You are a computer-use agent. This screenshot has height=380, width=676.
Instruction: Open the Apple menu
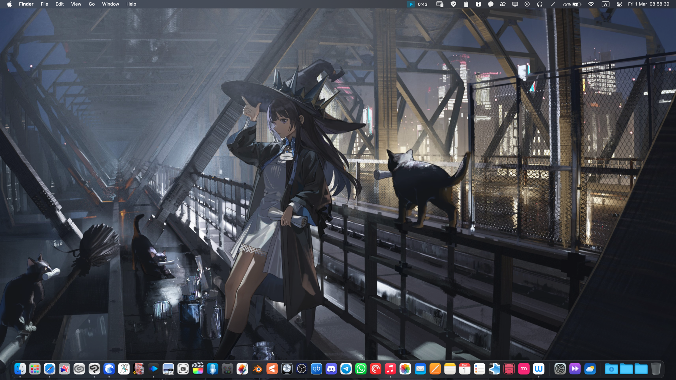tap(9, 4)
